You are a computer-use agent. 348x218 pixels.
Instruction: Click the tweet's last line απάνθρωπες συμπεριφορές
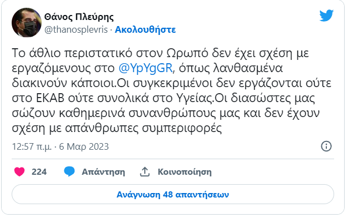pyautogui.click(x=117, y=128)
